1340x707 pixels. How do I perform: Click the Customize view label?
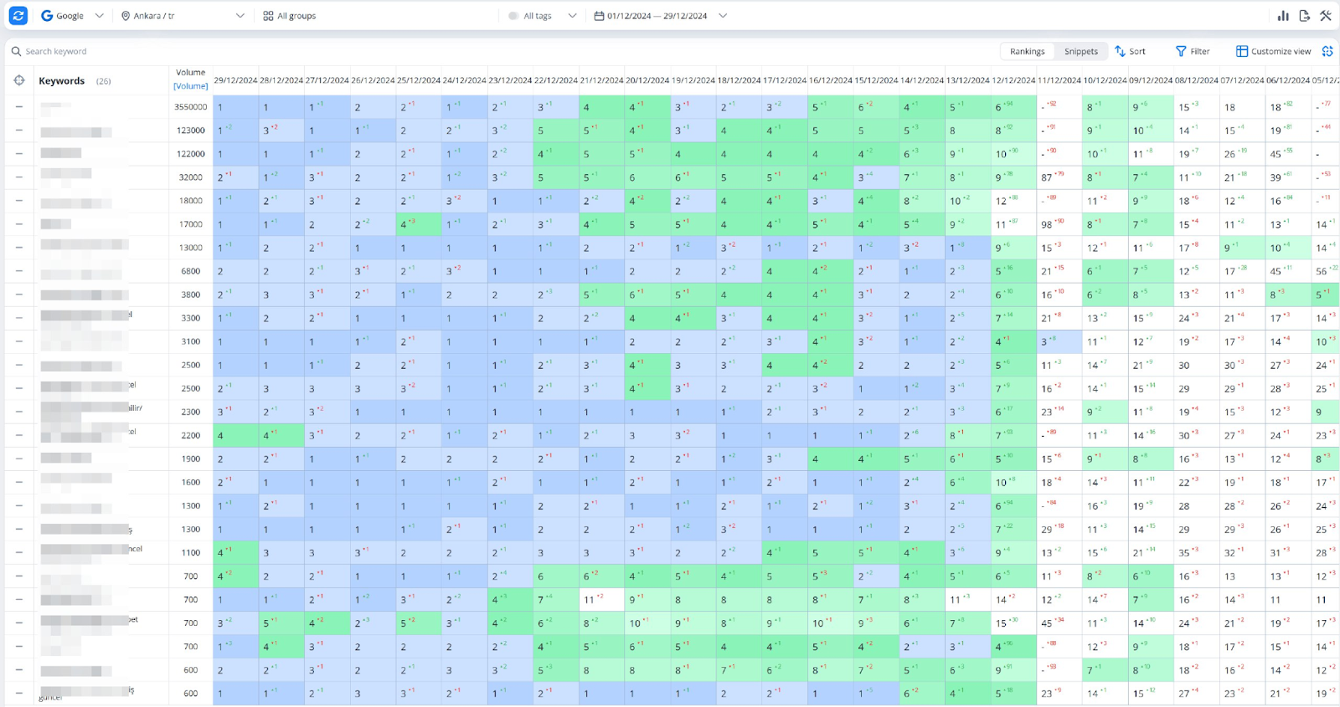tap(1281, 51)
